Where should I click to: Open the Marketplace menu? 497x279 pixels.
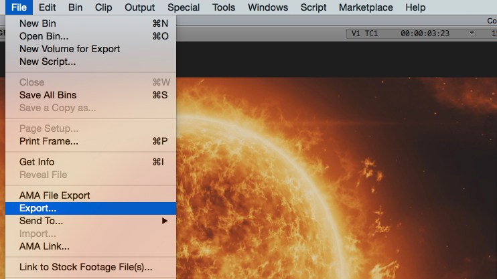point(366,7)
